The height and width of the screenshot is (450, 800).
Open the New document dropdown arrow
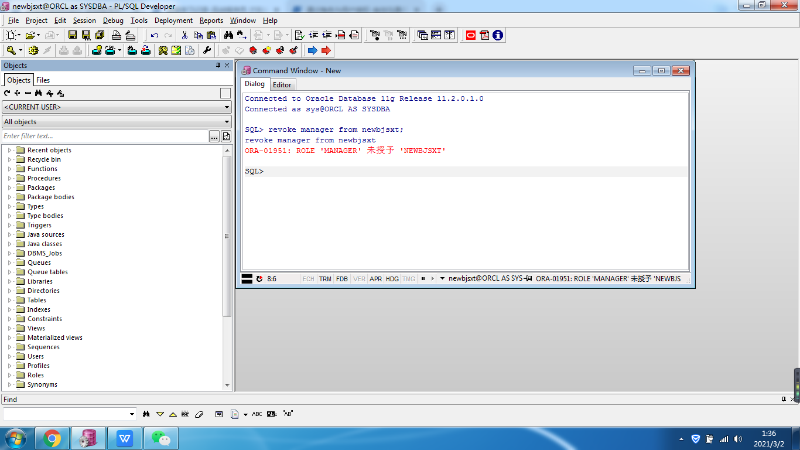point(19,35)
